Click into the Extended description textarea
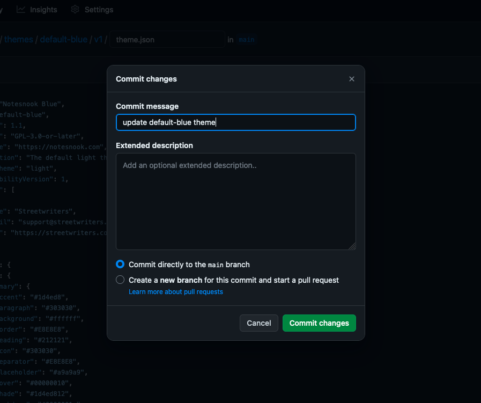Screen dimensions: 481x403 click(x=235, y=201)
